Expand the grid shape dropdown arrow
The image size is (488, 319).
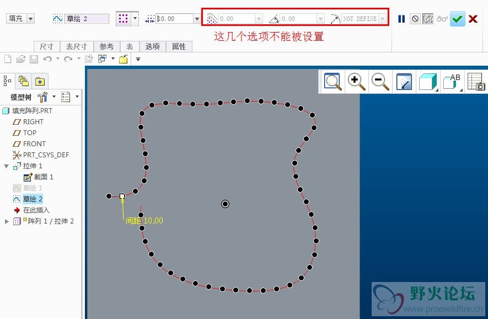tap(135, 19)
